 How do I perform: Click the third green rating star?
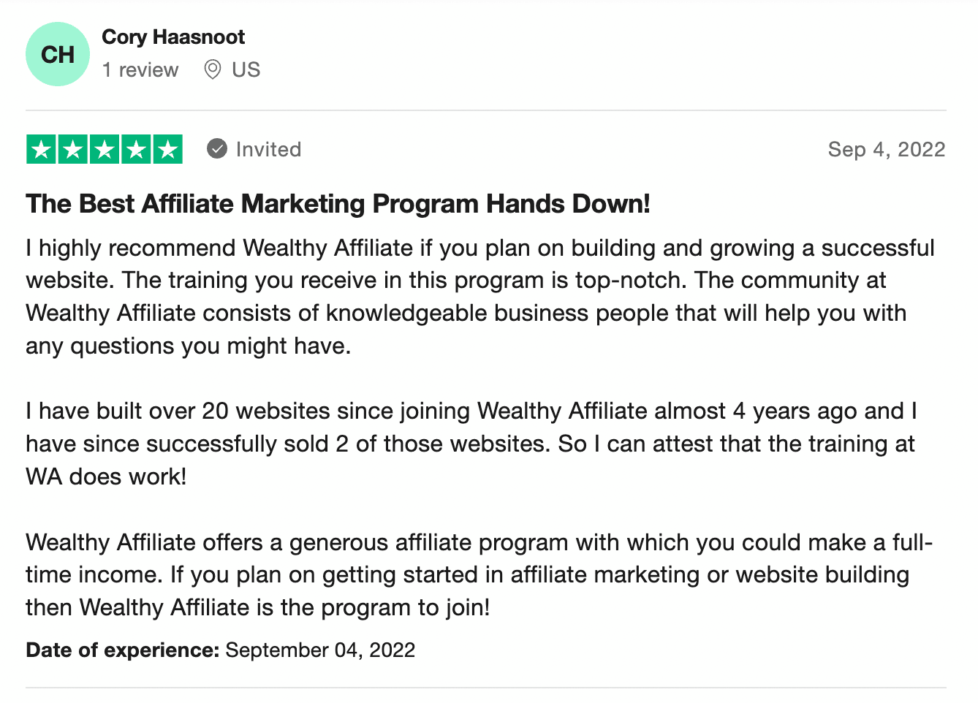tap(105, 150)
